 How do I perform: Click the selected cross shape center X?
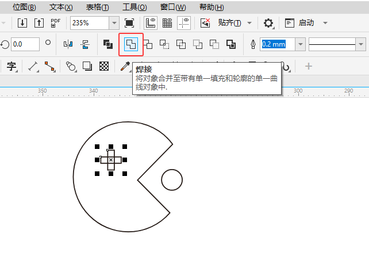(111, 160)
